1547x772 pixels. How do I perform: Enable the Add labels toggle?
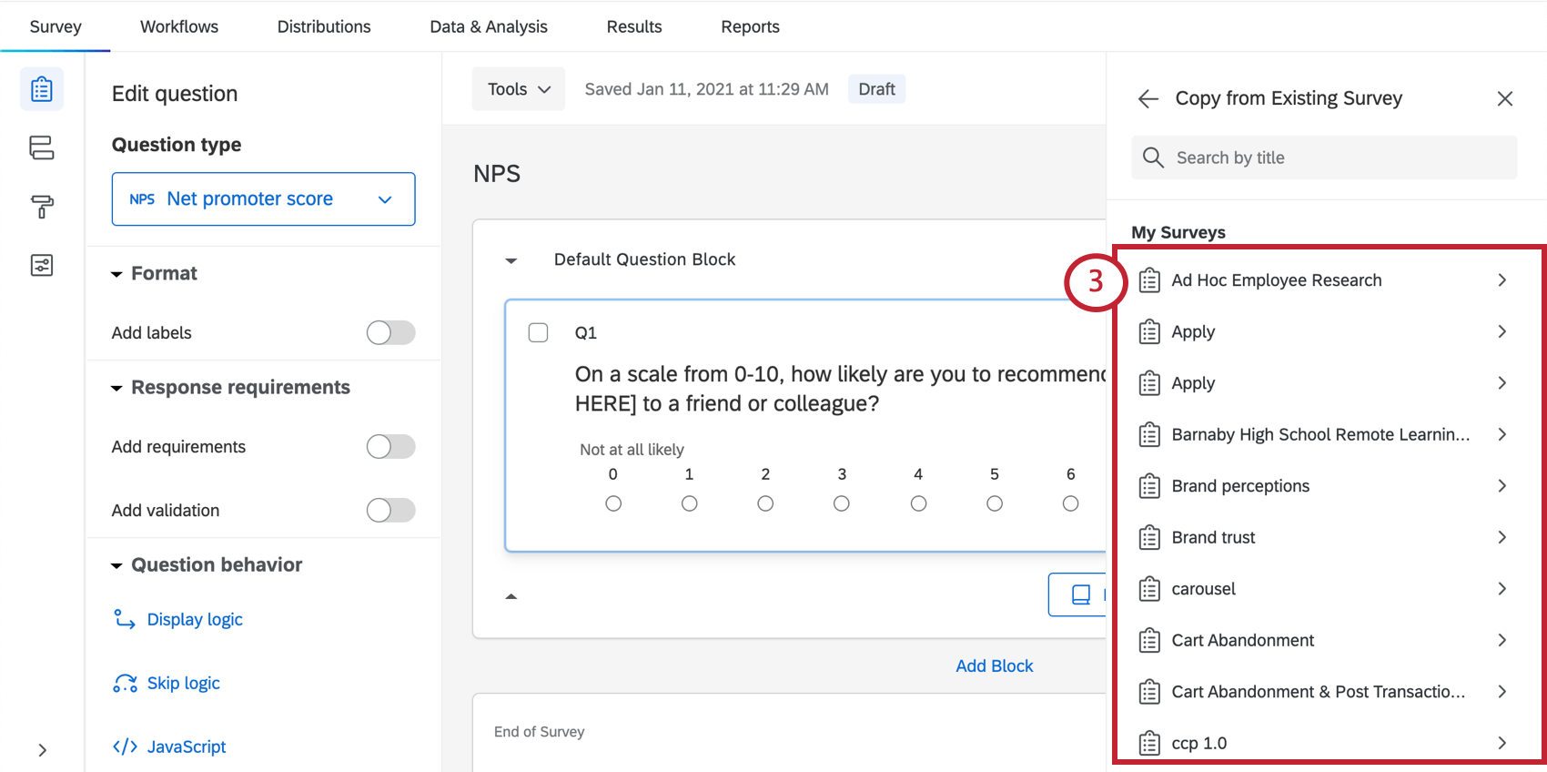click(390, 332)
